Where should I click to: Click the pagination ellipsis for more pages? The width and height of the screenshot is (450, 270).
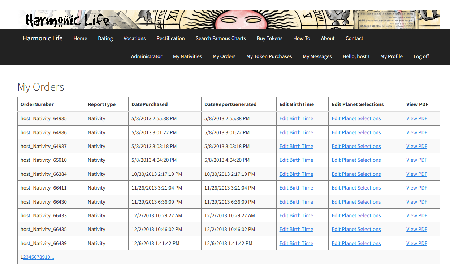52,257
